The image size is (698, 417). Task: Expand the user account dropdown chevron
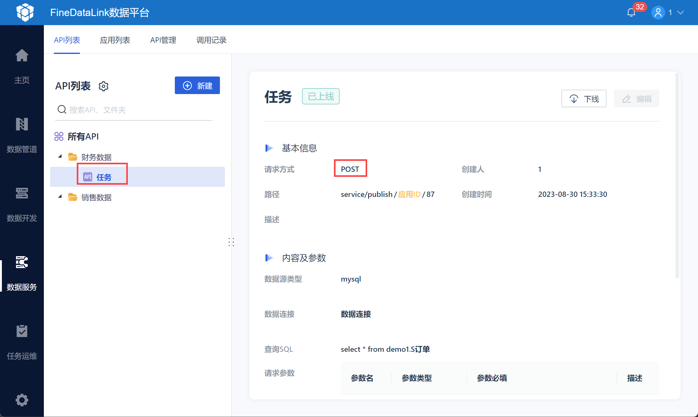point(680,13)
